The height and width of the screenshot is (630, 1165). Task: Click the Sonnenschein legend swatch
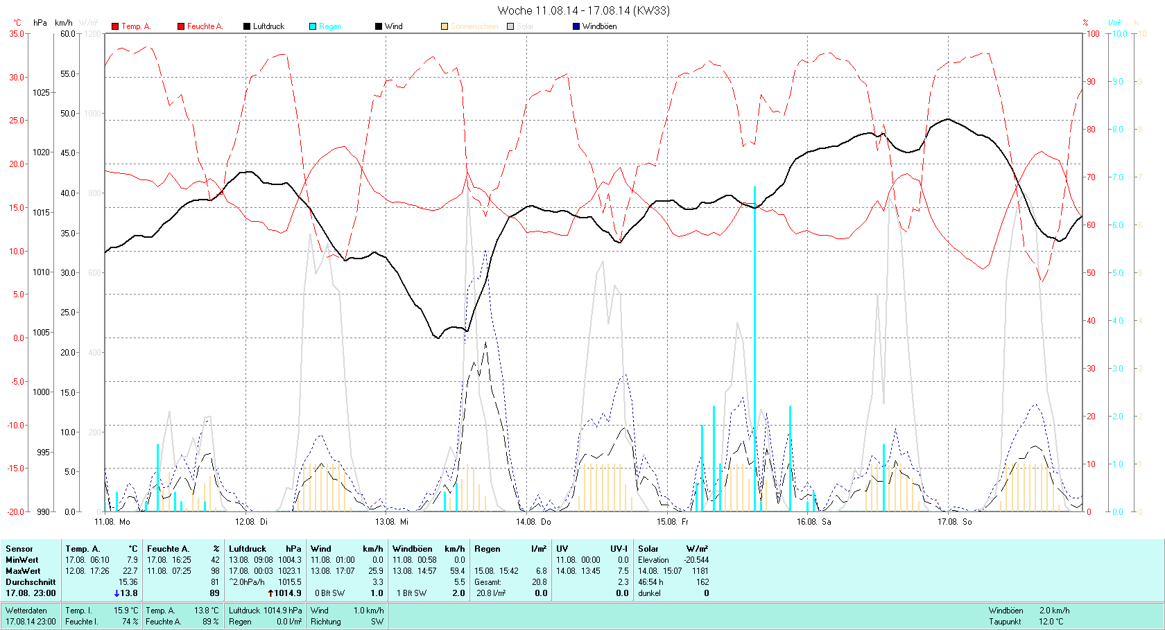tap(445, 26)
